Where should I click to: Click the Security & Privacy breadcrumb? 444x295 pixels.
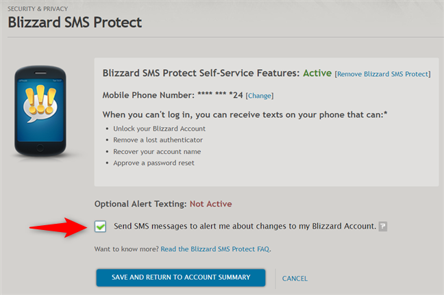[38, 9]
